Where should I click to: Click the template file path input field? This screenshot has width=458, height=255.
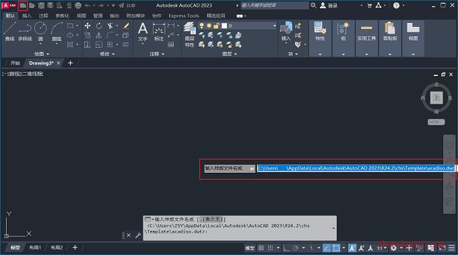point(356,168)
